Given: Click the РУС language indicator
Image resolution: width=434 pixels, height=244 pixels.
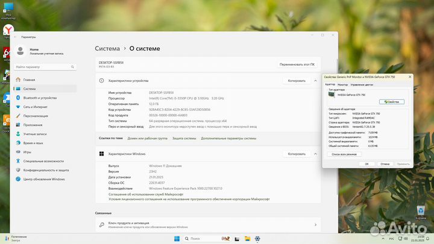Looking at the screenshot, I should [392, 239].
